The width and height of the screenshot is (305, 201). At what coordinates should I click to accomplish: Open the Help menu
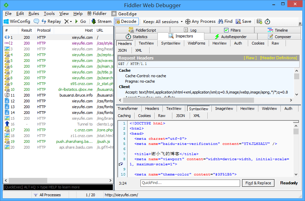pyautogui.click(x=78, y=14)
